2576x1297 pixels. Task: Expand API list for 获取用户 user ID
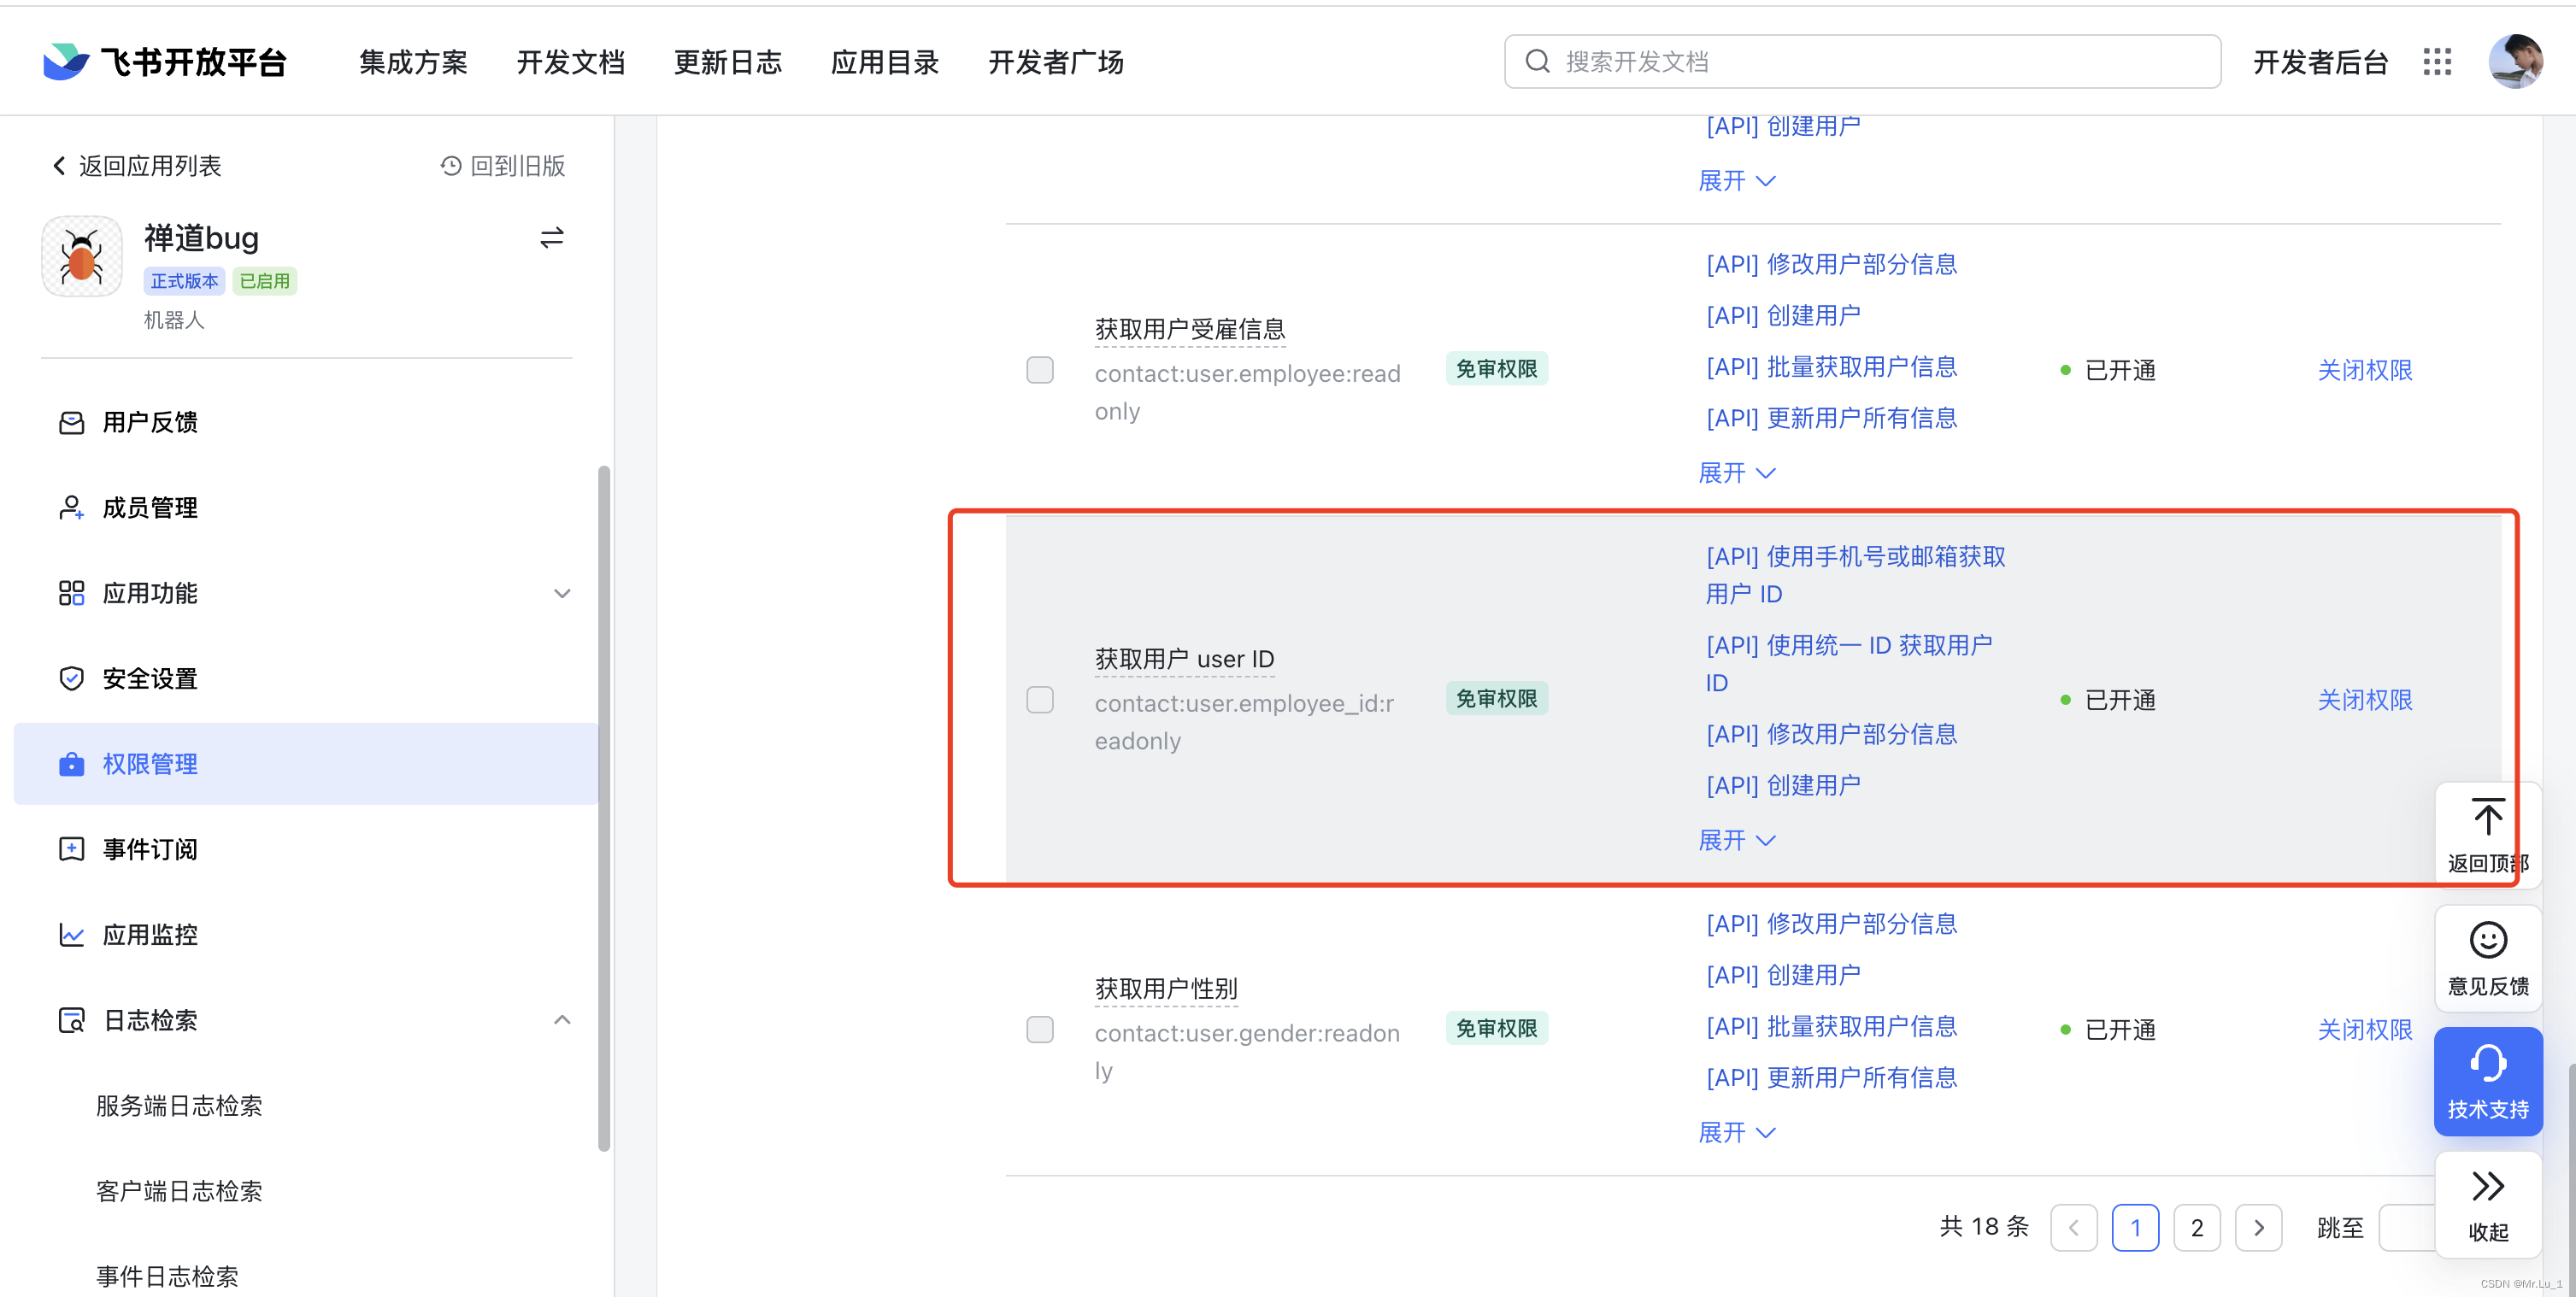[1737, 841]
